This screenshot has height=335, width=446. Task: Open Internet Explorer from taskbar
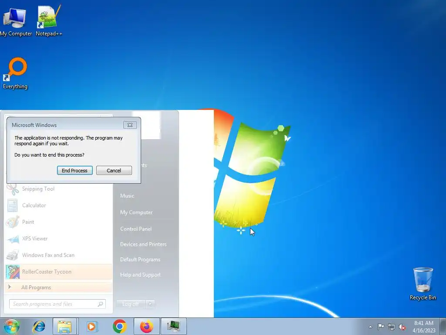(39, 326)
